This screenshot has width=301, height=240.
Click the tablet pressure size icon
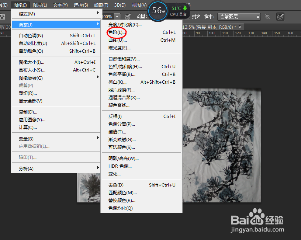(280, 17)
